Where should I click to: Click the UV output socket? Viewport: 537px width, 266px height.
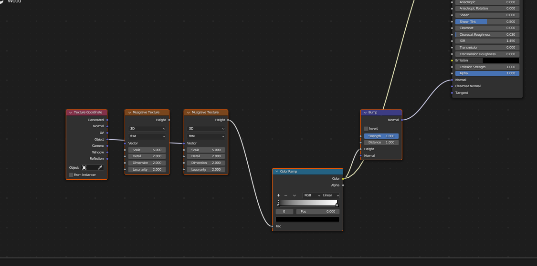(107, 133)
